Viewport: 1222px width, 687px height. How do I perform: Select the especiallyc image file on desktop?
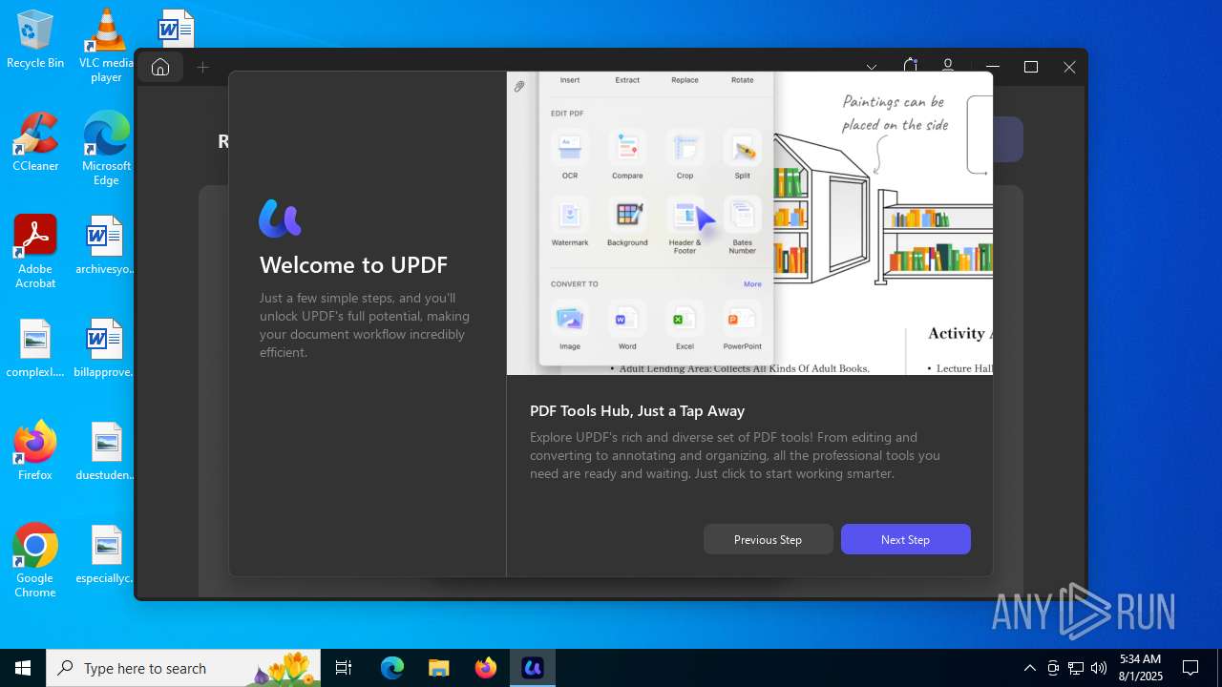point(106,555)
